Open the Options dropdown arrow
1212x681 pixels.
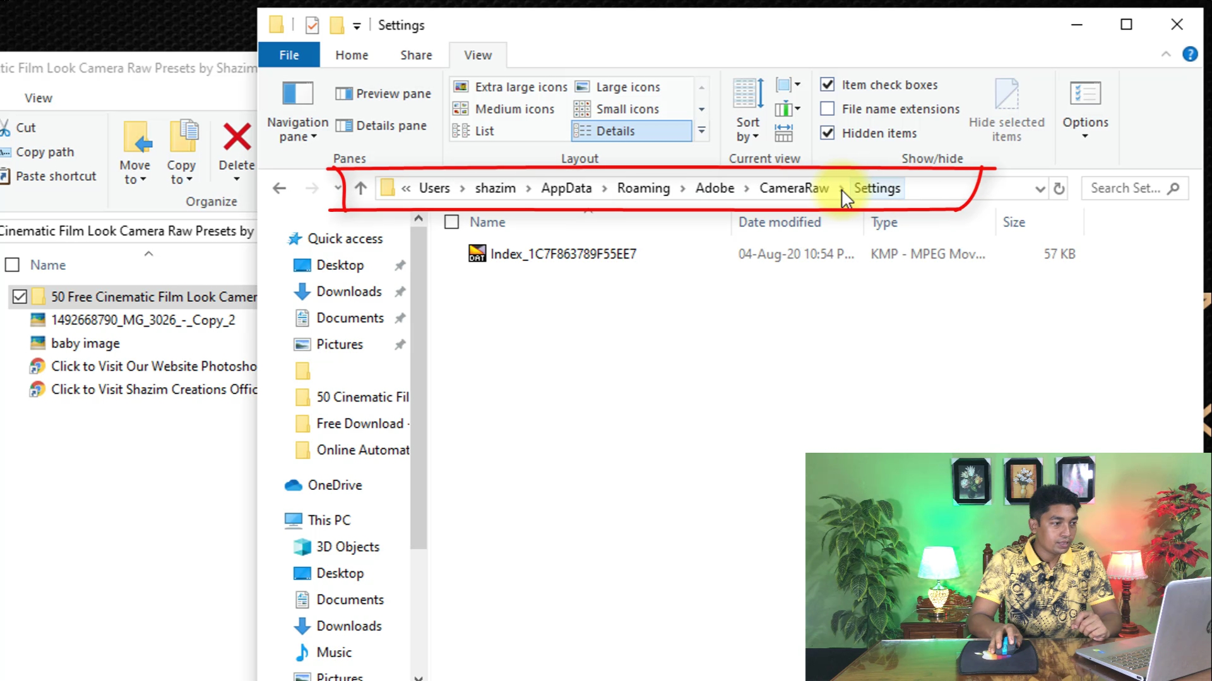click(x=1085, y=136)
